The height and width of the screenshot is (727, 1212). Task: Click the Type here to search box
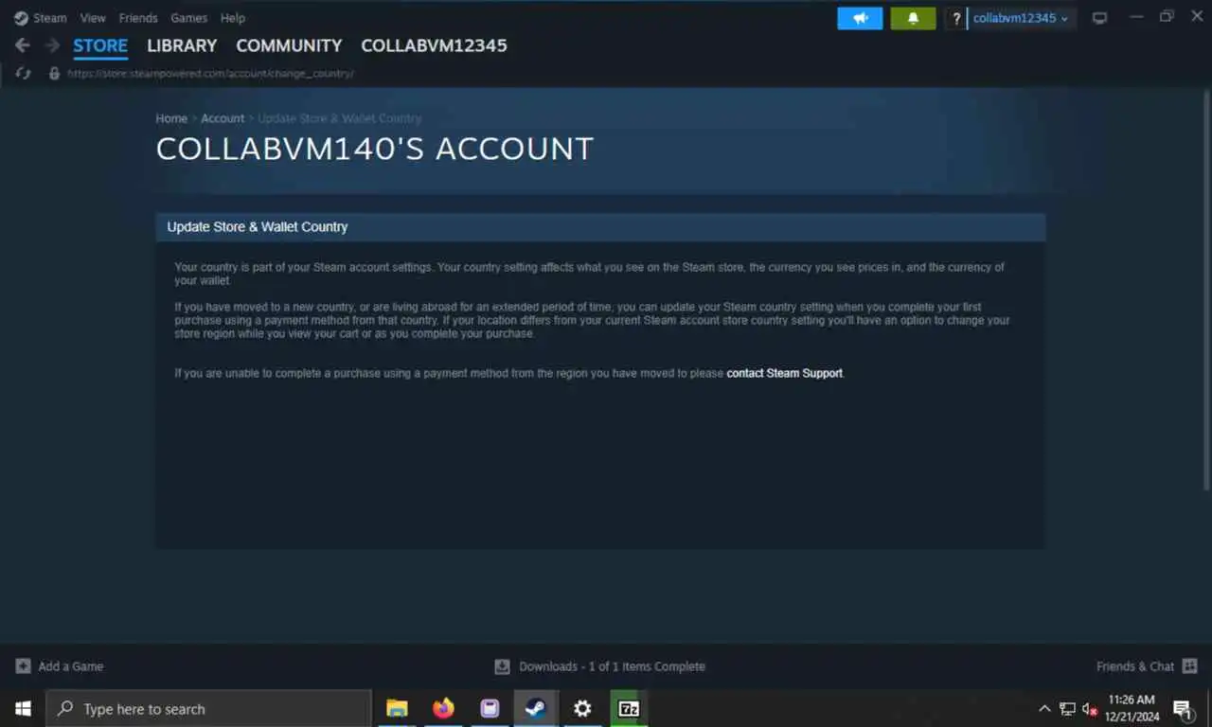pos(208,709)
